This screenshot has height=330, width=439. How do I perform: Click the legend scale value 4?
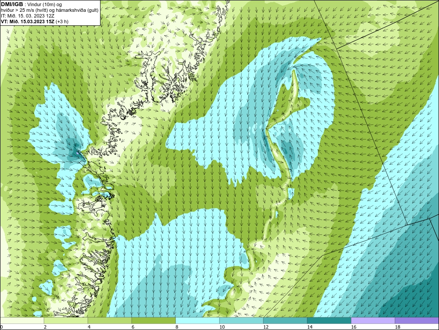89,327
